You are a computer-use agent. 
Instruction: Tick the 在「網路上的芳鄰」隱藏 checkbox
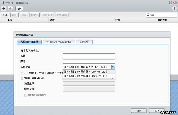(22, 73)
